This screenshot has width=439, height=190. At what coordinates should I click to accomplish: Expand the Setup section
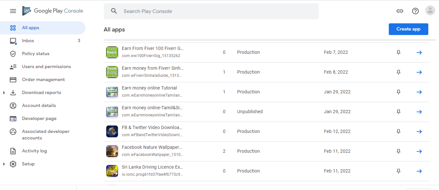[x=4, y=164]
